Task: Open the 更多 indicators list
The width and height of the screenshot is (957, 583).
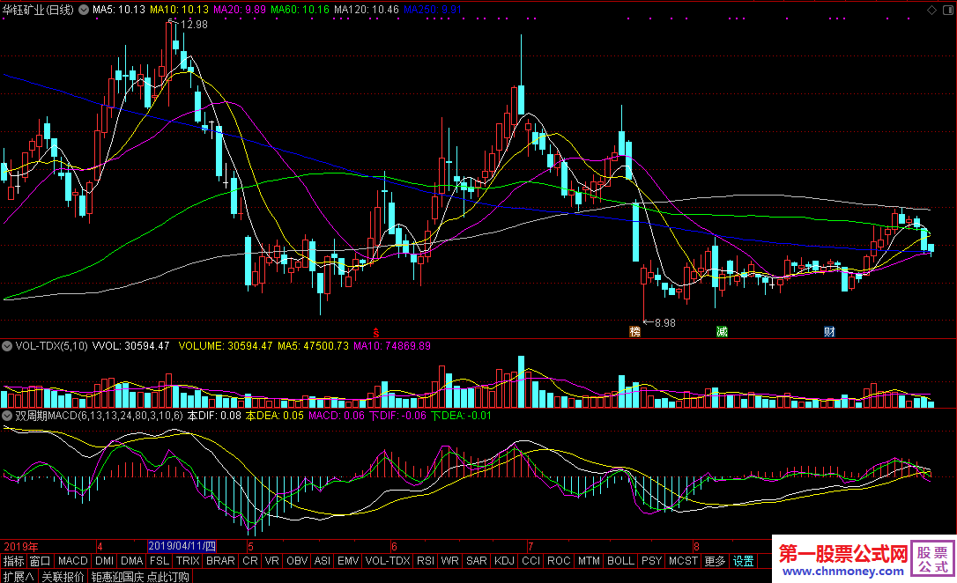Action: click(x=715, y=561)
